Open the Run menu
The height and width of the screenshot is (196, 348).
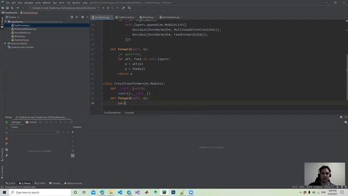55,3
